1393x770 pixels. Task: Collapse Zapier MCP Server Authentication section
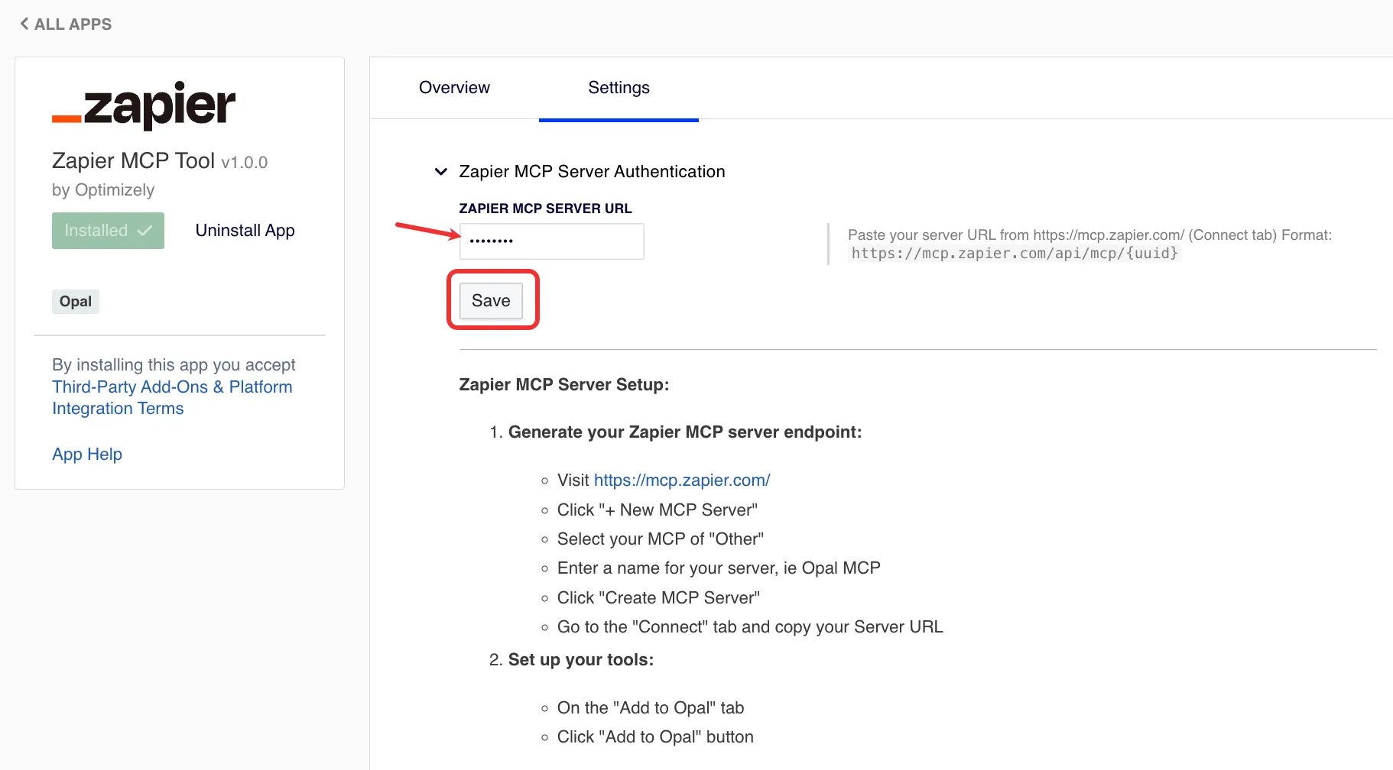tap(440, 172)
